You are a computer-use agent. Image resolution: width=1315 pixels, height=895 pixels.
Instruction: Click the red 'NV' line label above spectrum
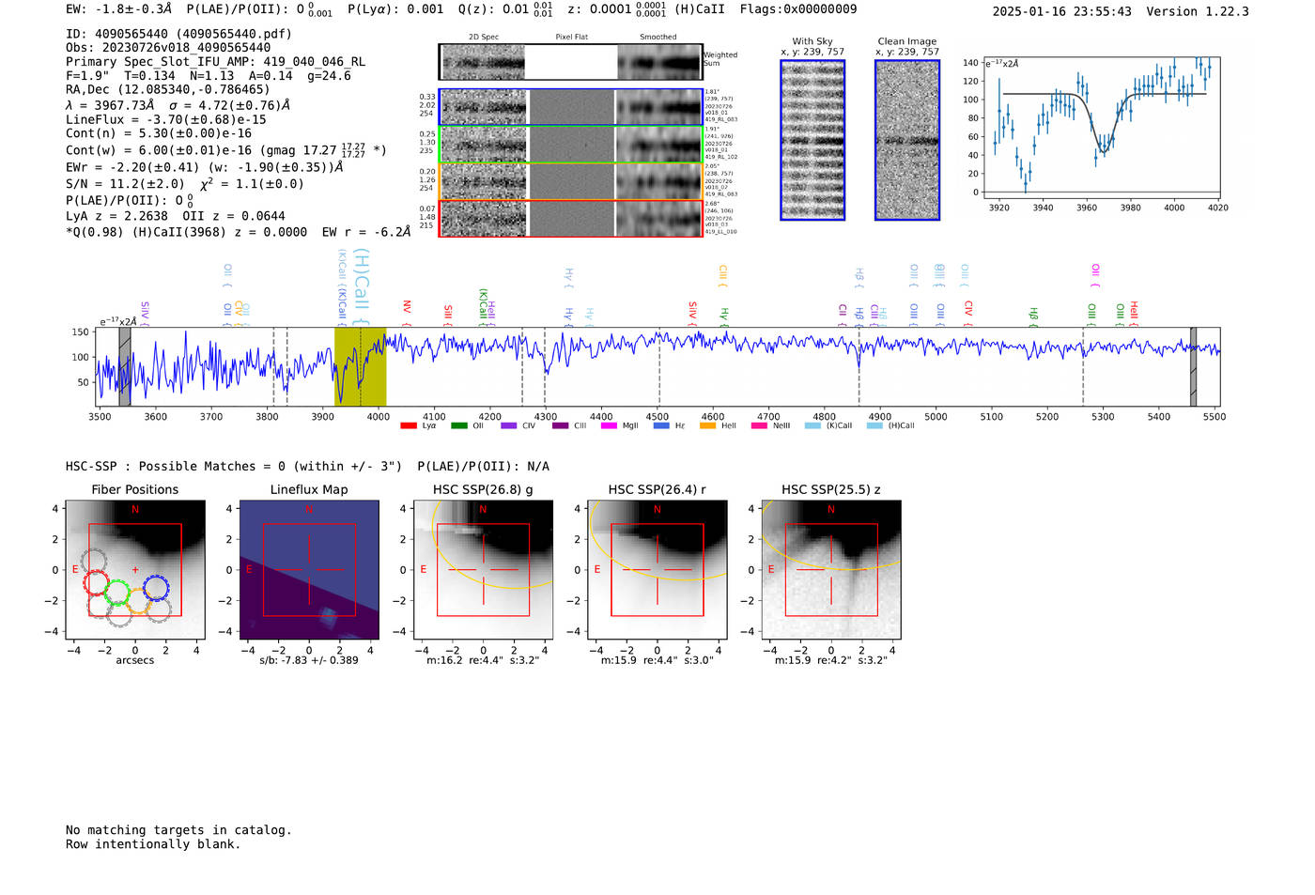click(x=407, y=313)
